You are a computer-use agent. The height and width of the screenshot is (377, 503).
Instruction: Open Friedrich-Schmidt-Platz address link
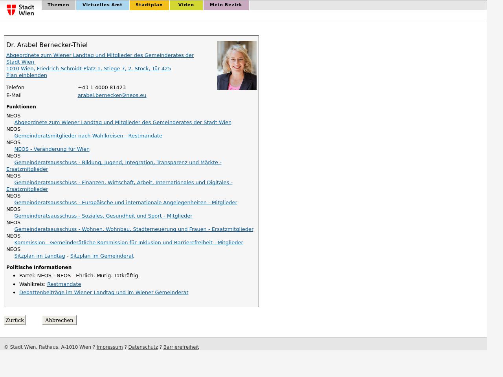click(x=88, y=68)
